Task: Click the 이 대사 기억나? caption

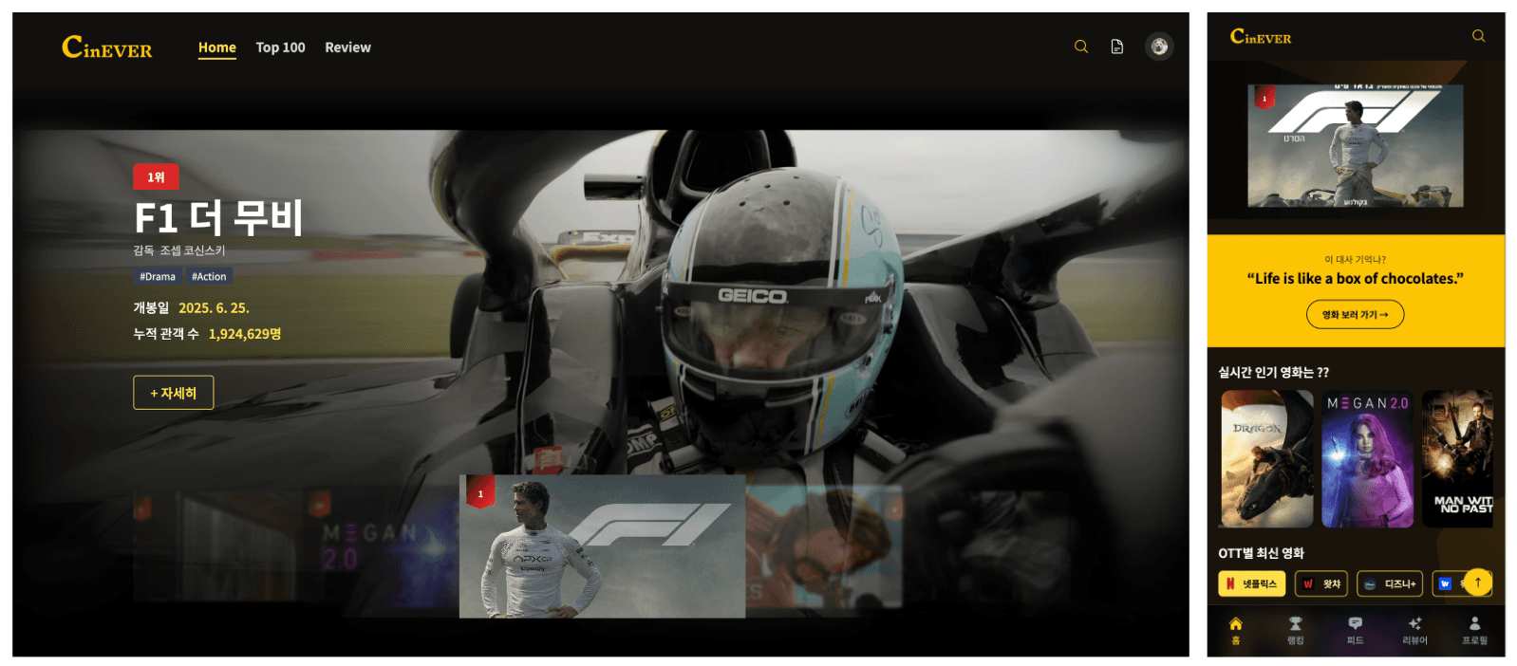Action: pyautogui.click(x=1356, y=259)
